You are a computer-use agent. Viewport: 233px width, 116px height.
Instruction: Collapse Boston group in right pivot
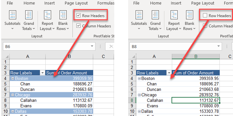tap(139, 78)
